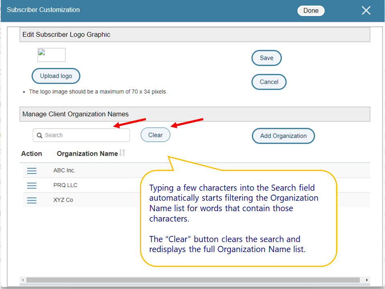Cancel the logo edit

point(269,82)
